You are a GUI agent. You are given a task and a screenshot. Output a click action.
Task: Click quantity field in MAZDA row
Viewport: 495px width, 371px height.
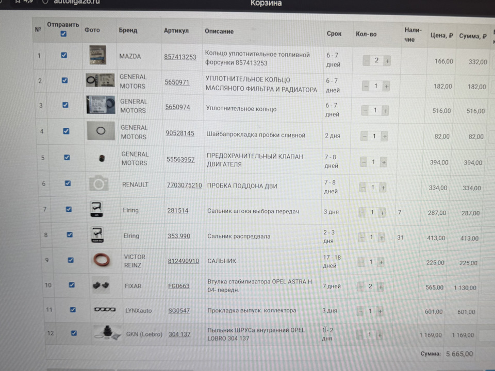coord(376,61)
